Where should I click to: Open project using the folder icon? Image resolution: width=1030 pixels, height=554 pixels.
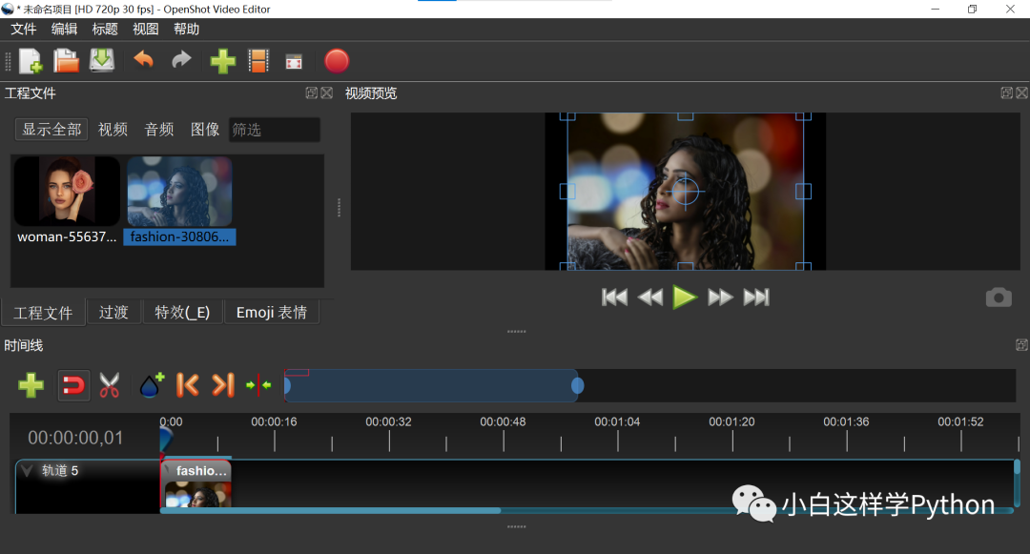66,61
